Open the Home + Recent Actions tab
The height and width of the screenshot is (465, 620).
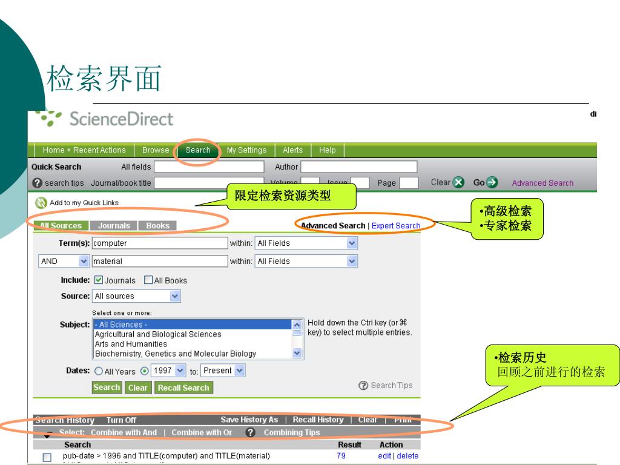84,150
